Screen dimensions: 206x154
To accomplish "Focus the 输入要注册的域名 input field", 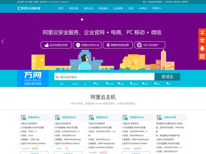I will pos(104,77).
